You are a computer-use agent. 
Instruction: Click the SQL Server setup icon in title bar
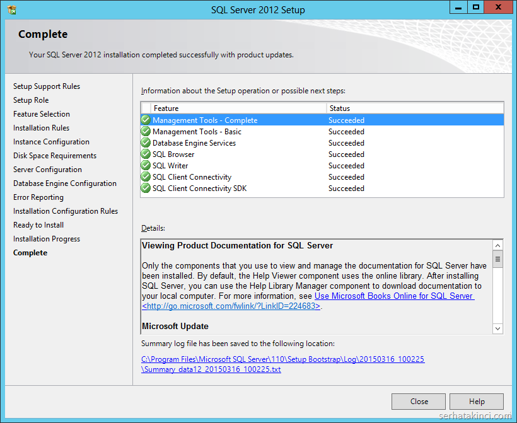pyautogui.click(x=11, y=10)
